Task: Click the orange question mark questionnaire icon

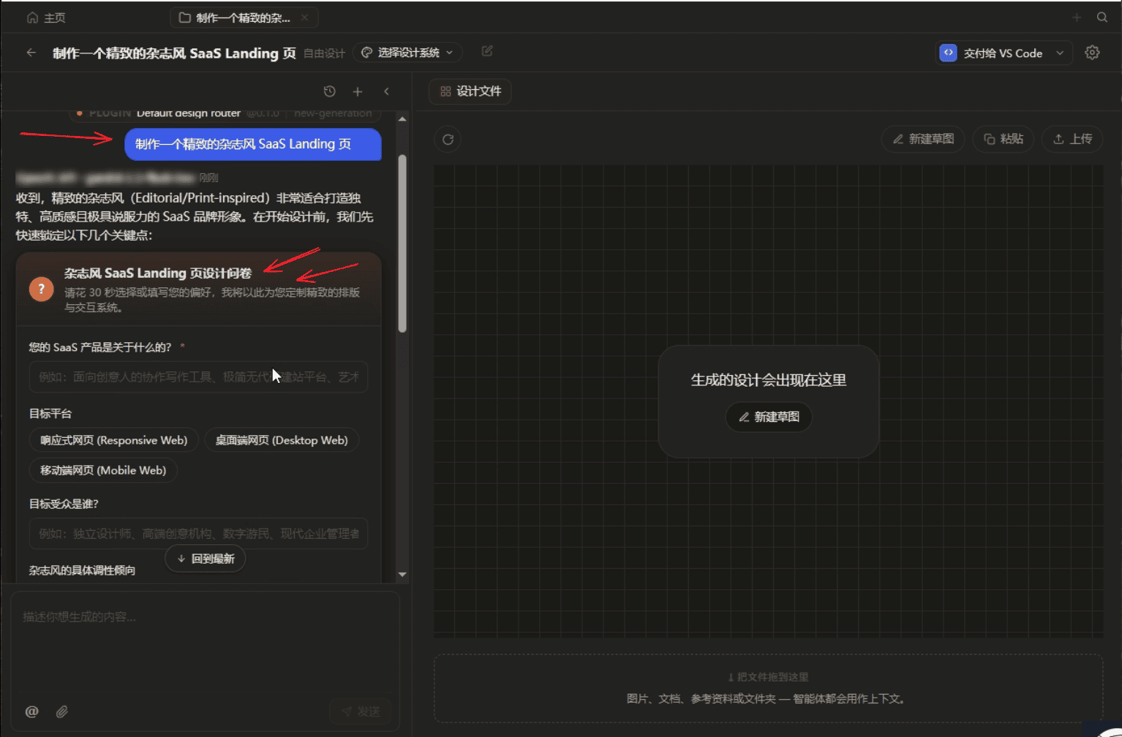Action: [42, 289]
